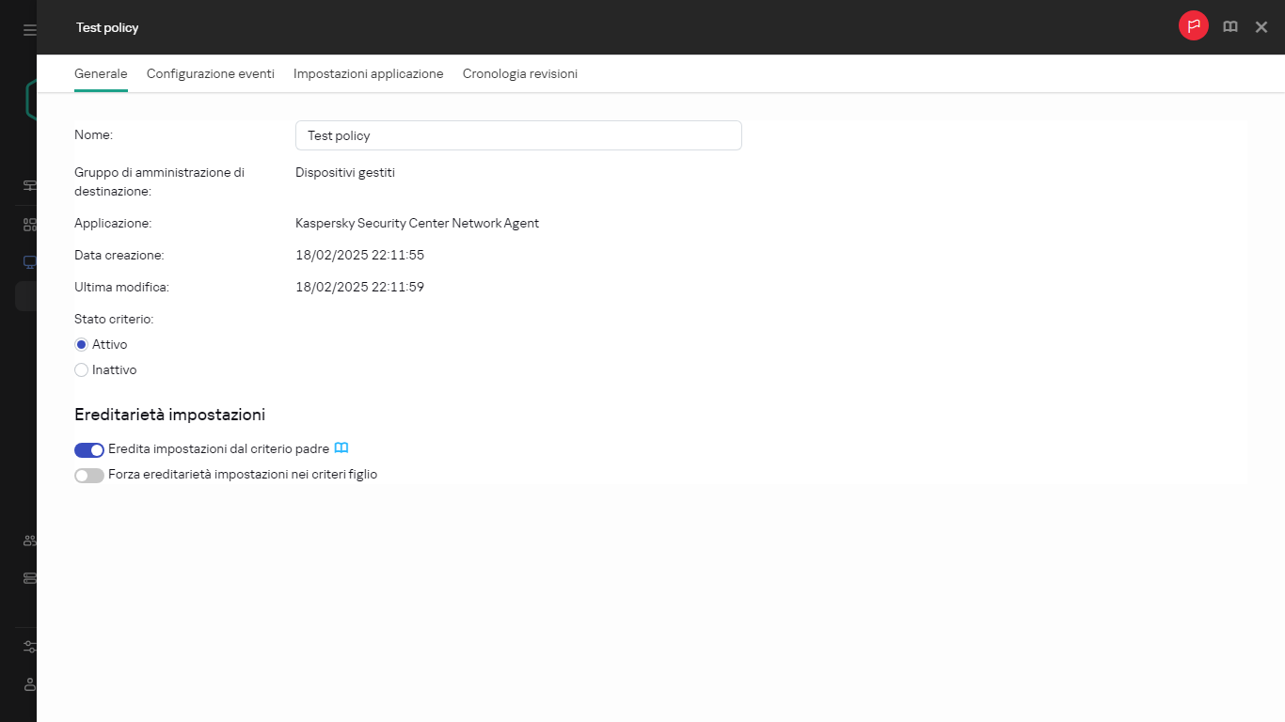Click the Stato criterio label
Viewport: 1285px width, 722px height.
coord(114,320)
